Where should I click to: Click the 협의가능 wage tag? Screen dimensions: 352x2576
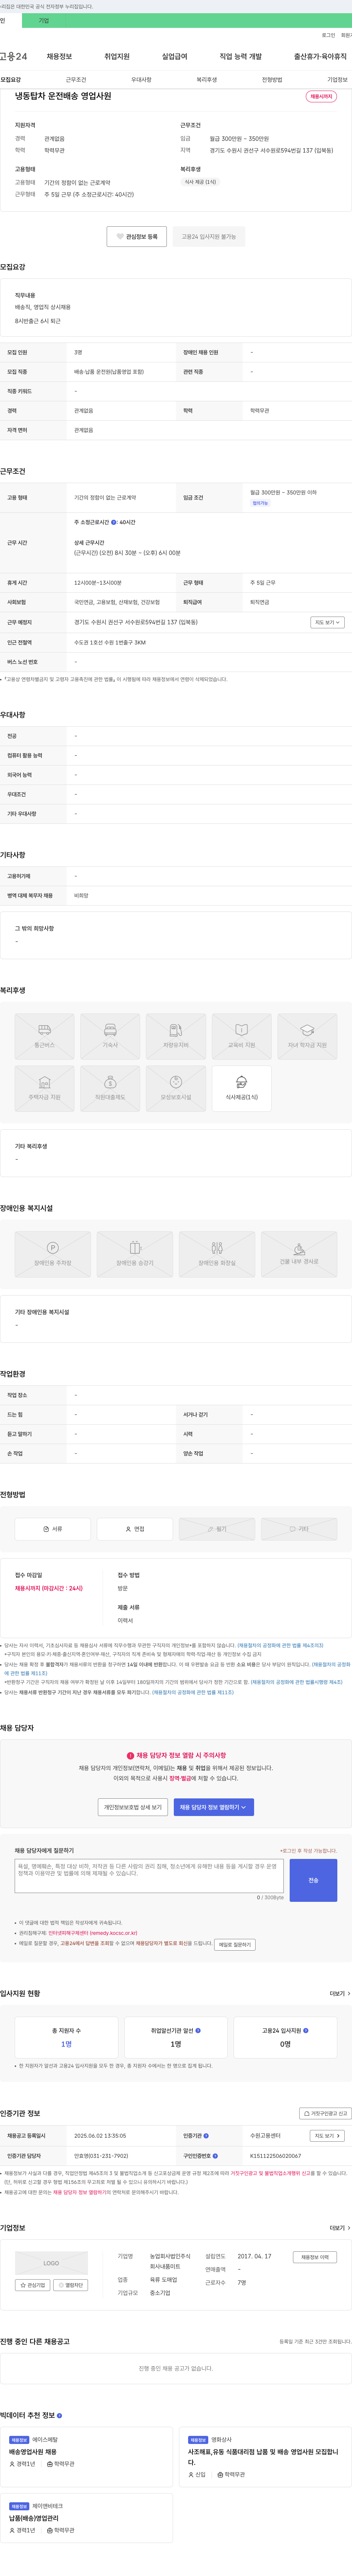pyautogui.click(x=260, y=503)
